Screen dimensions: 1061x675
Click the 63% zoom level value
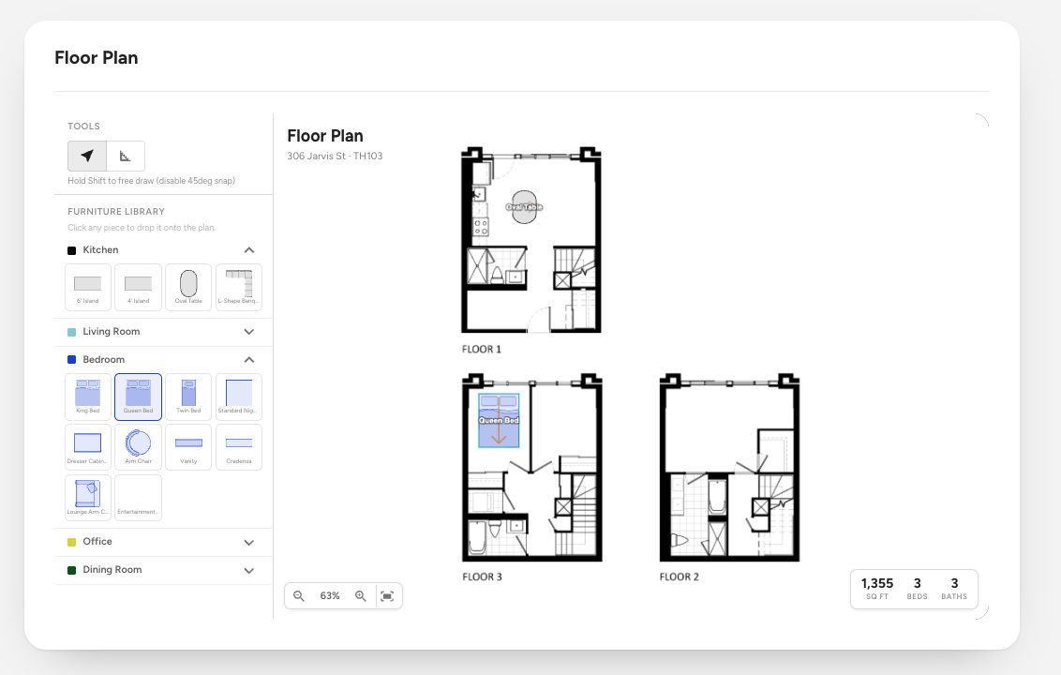coord(330,596)
